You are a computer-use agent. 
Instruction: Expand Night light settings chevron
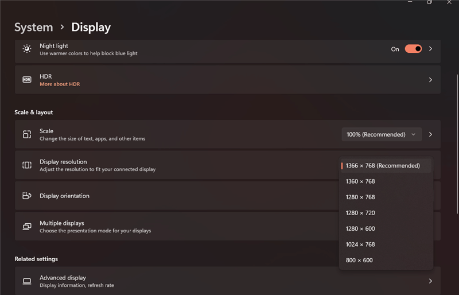coord(430,49)
